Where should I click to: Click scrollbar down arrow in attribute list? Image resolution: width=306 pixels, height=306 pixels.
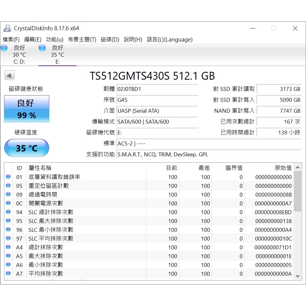[x=298, y=276]
